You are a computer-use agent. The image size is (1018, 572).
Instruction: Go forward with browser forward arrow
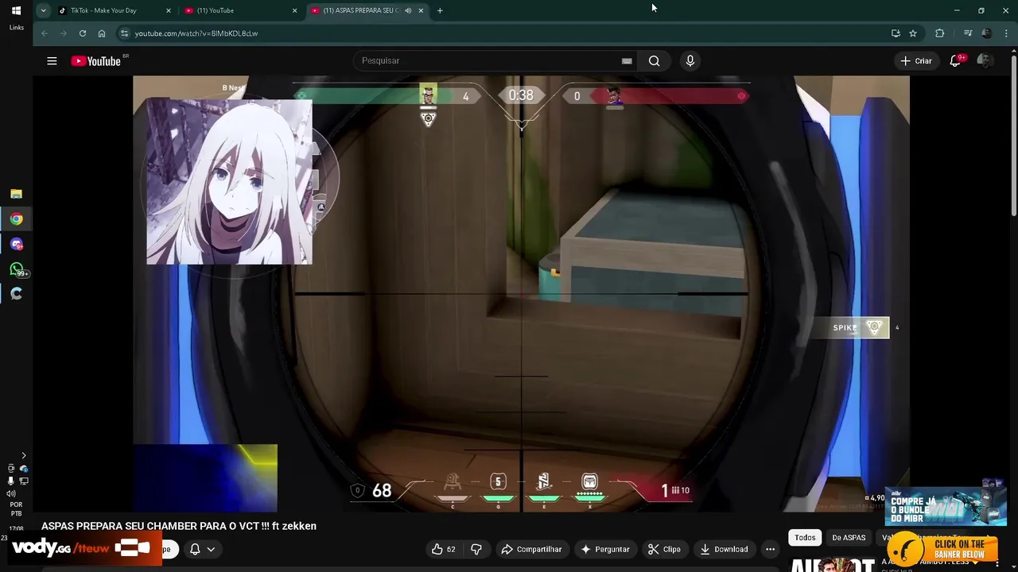coord(64,33)
